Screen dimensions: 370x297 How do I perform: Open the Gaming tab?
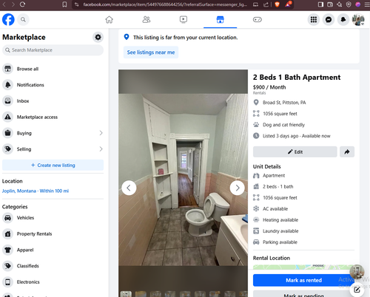pos(258,19)
